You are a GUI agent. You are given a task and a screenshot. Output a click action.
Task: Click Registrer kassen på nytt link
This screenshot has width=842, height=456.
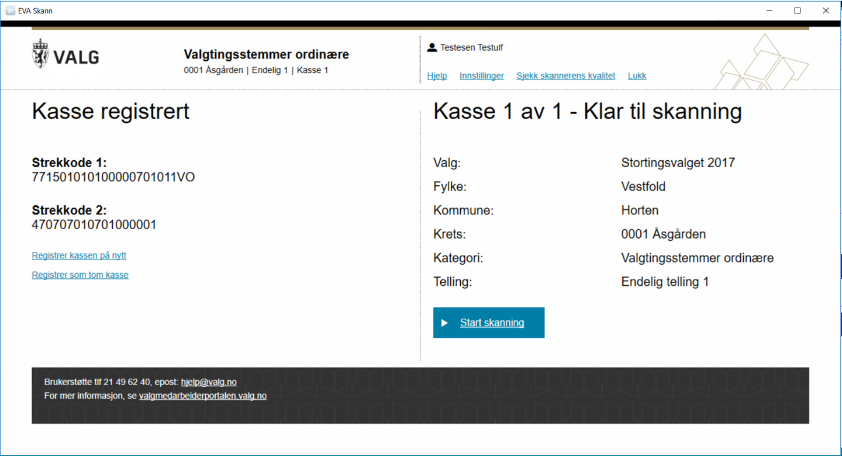(79, 255)
